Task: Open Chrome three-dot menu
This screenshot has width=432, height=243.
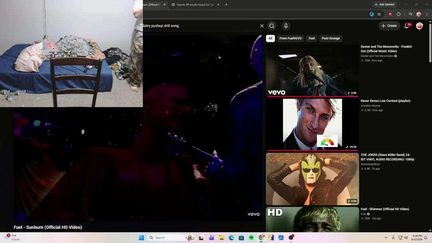Action: (427, 14)
